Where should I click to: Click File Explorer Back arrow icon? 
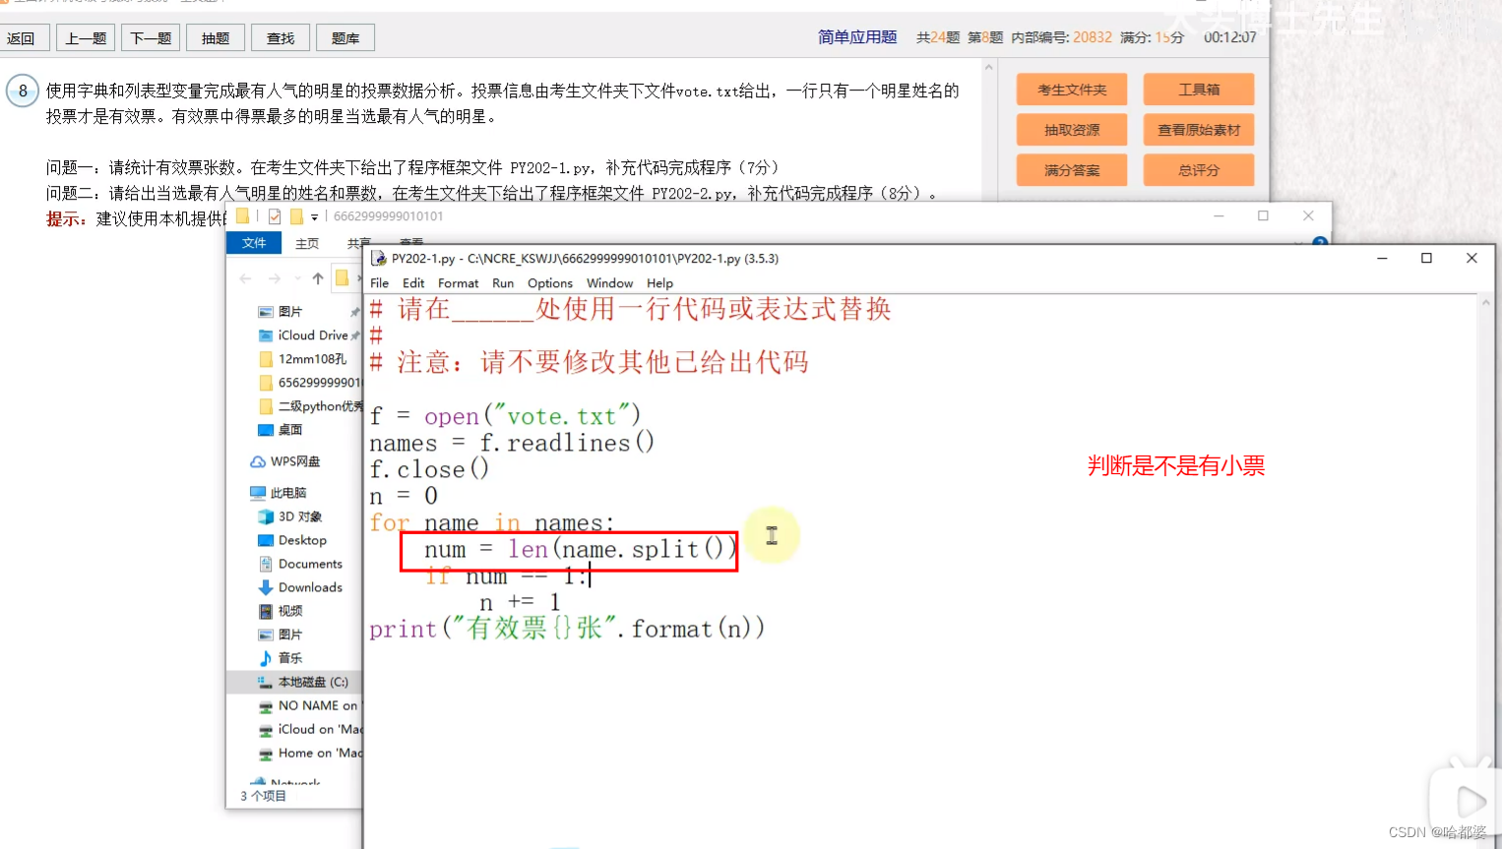point(245,278)
